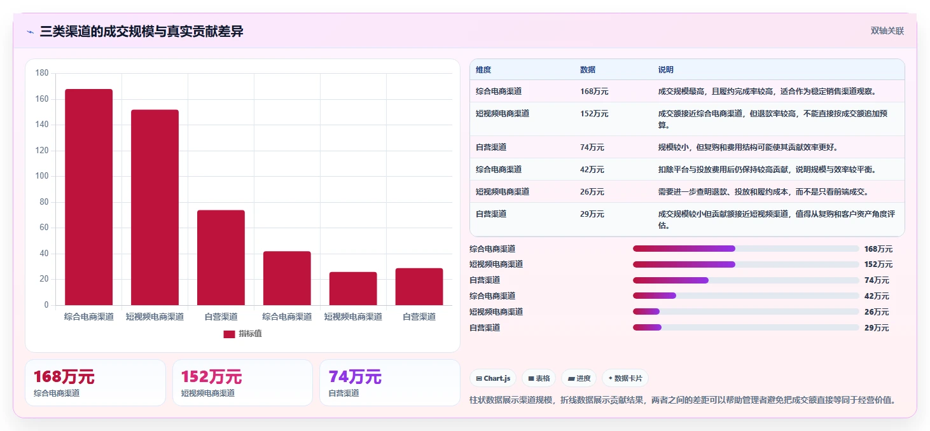The image size is (930, 431).
Task: Click the 29万元 cell in the table
Action: coord(592,214)
